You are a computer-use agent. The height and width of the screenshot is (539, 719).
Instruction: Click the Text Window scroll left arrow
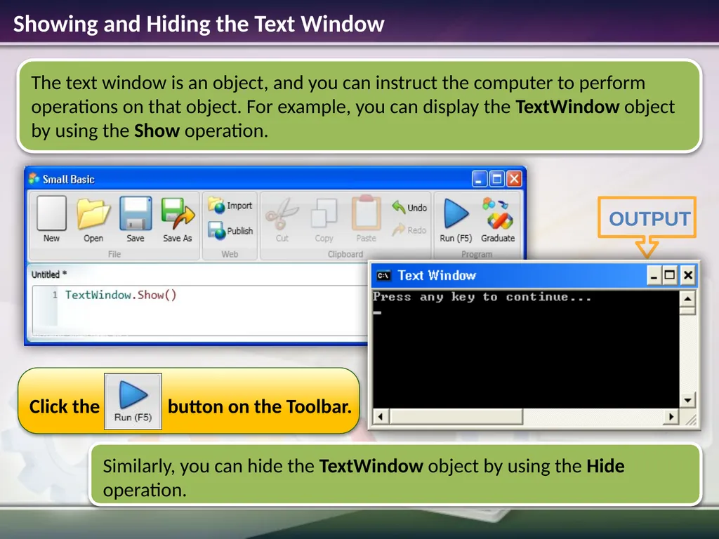point(381,417)
